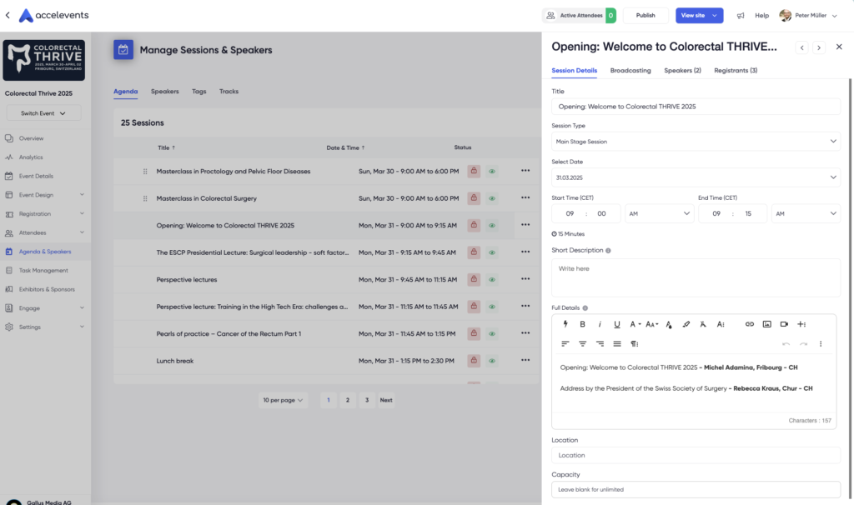The height and width of the screenshot is (505, 854).
Task: Open the Speakers (2) tab
Action: tap(682, 71)
